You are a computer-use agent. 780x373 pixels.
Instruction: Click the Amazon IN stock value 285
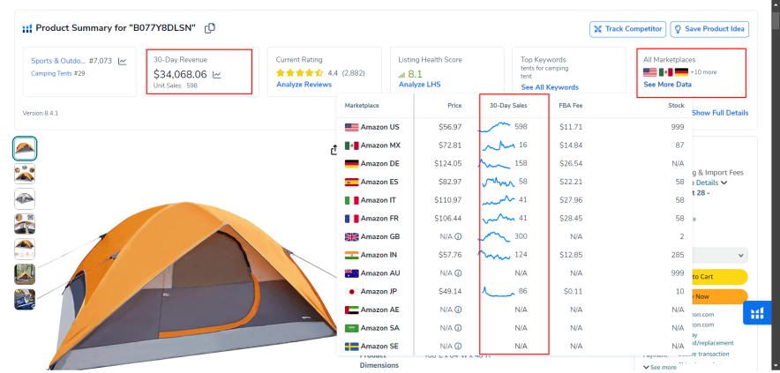[678, 255]
